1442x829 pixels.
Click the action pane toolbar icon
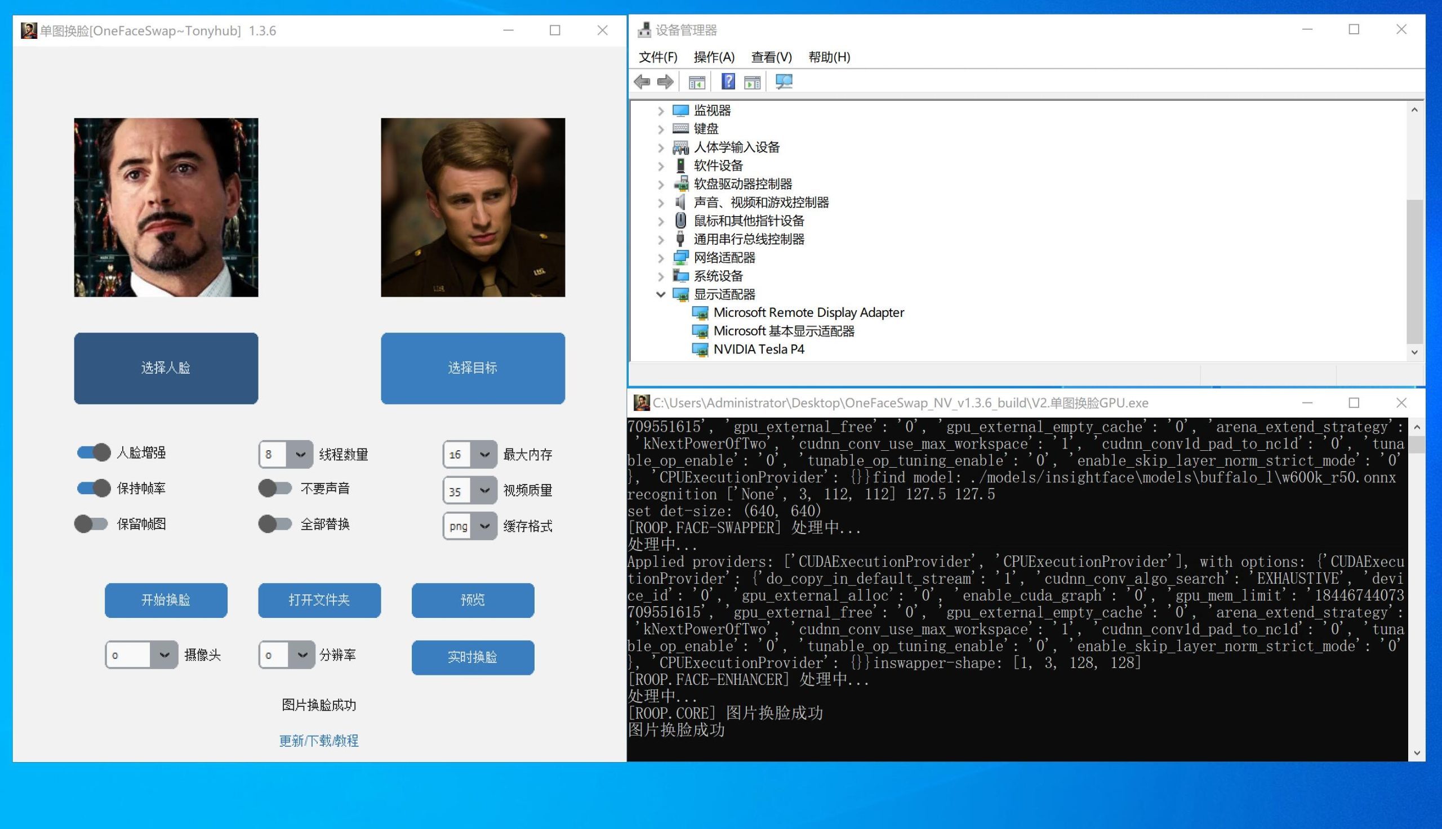pyautogui.click(x=752, y=83)
